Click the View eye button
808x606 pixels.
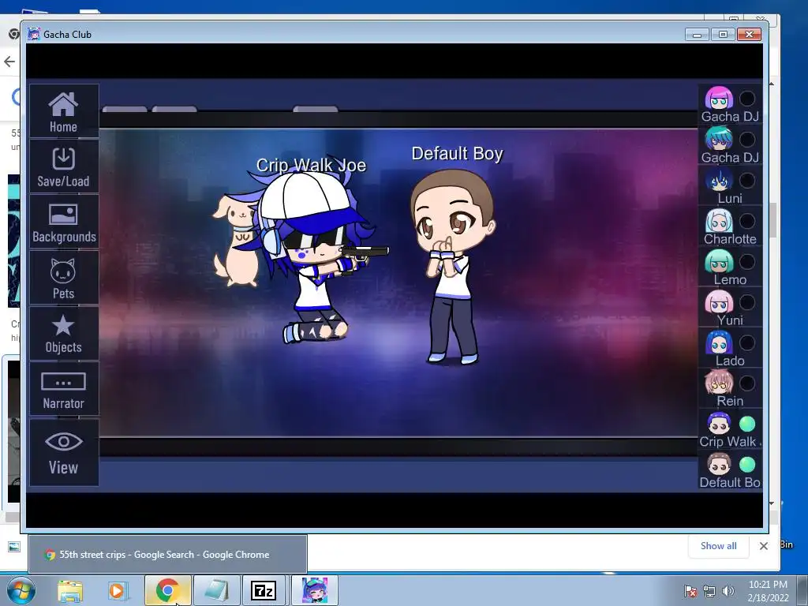tap(63, 452)
